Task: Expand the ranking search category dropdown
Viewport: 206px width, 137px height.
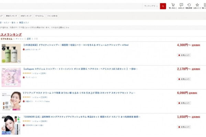Action: click(151, 6)
